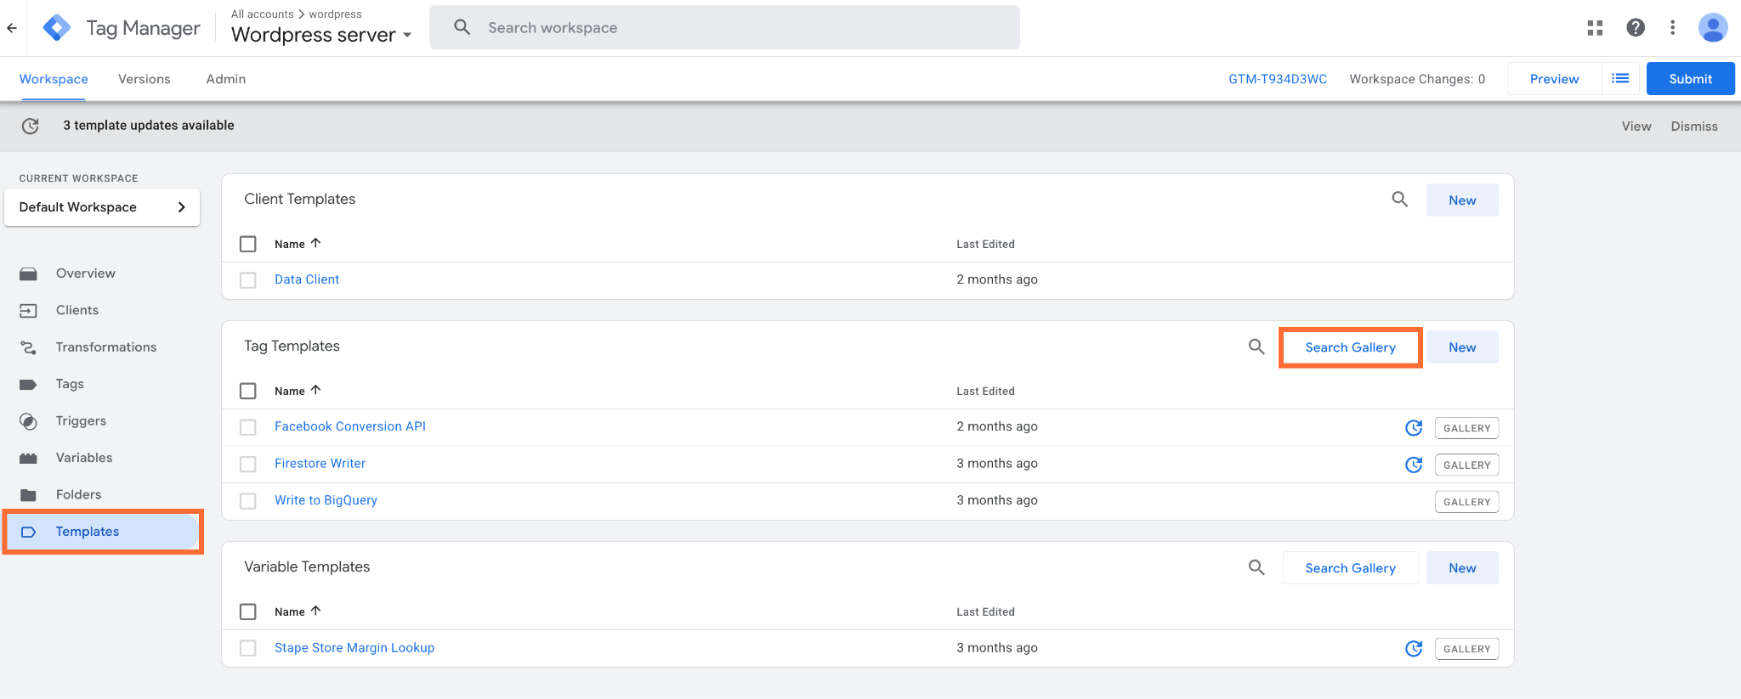Click Search Gallery in Tag Templates
This screenshot has width=1741, height=699.
tap(1350, 347)
